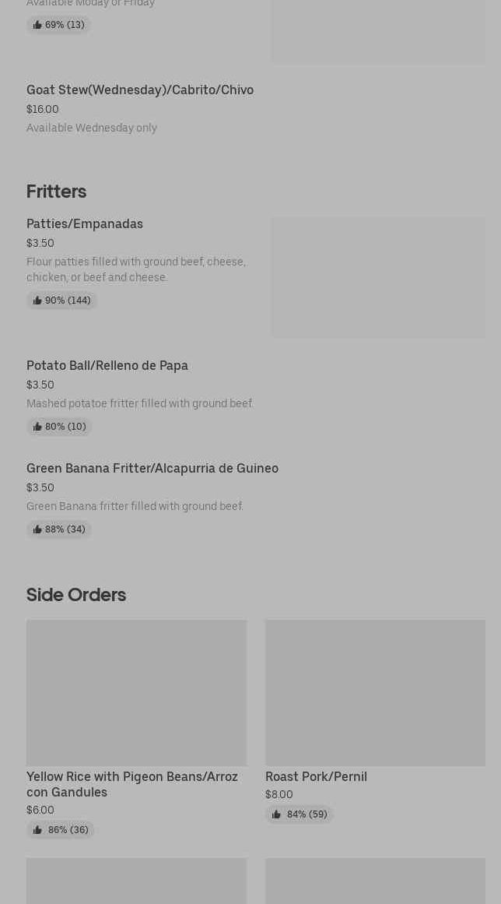Click the Fritters section heading
The width and height of the screenshot is (501, 904).
coord(56,192)
